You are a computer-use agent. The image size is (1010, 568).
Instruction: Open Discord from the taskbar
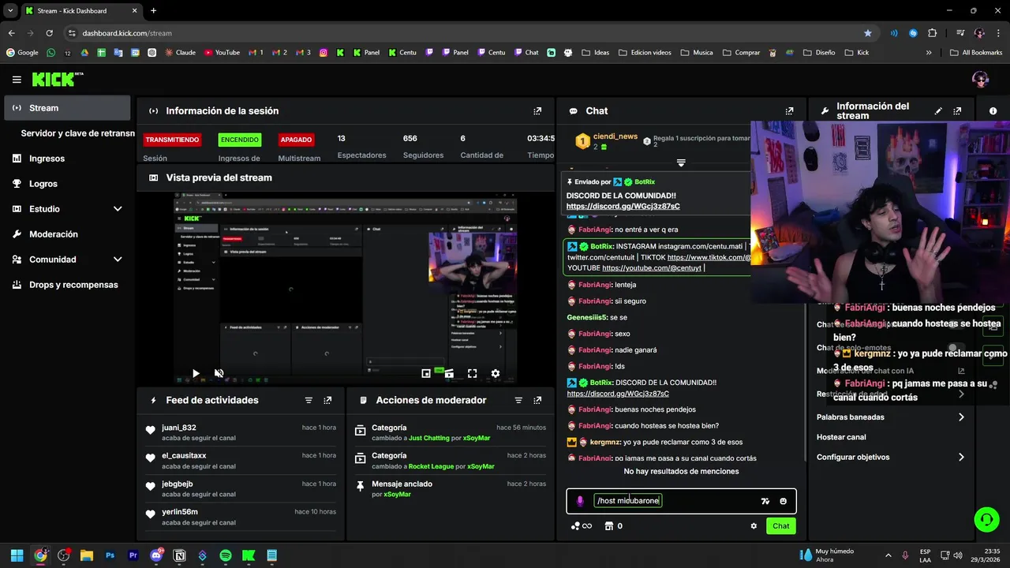point(156,555)
